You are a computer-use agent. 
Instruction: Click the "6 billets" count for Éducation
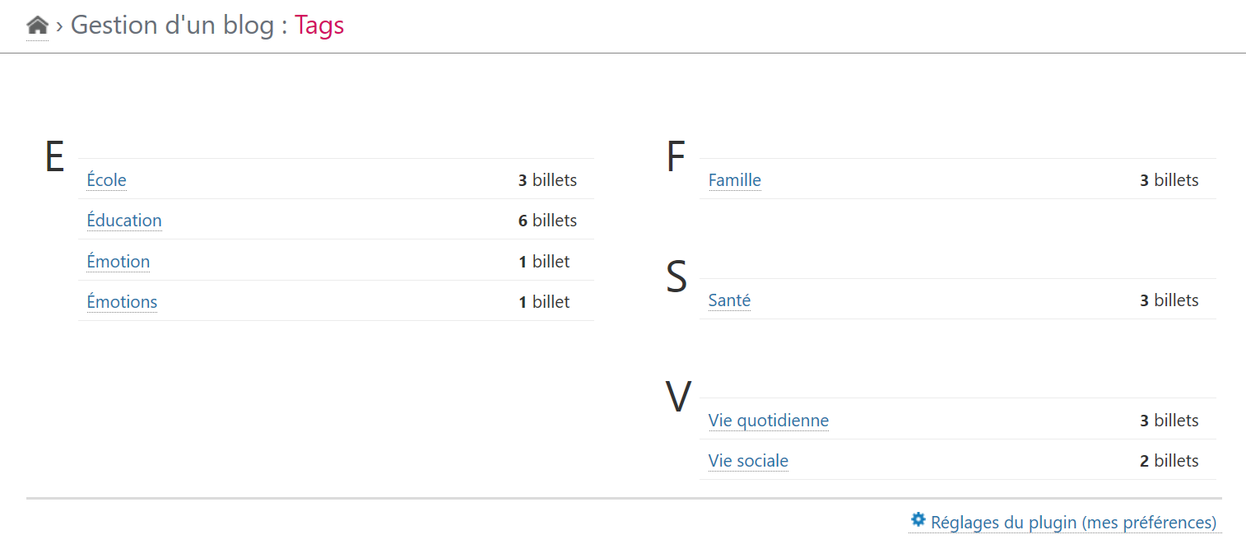[x=547, y=221]
